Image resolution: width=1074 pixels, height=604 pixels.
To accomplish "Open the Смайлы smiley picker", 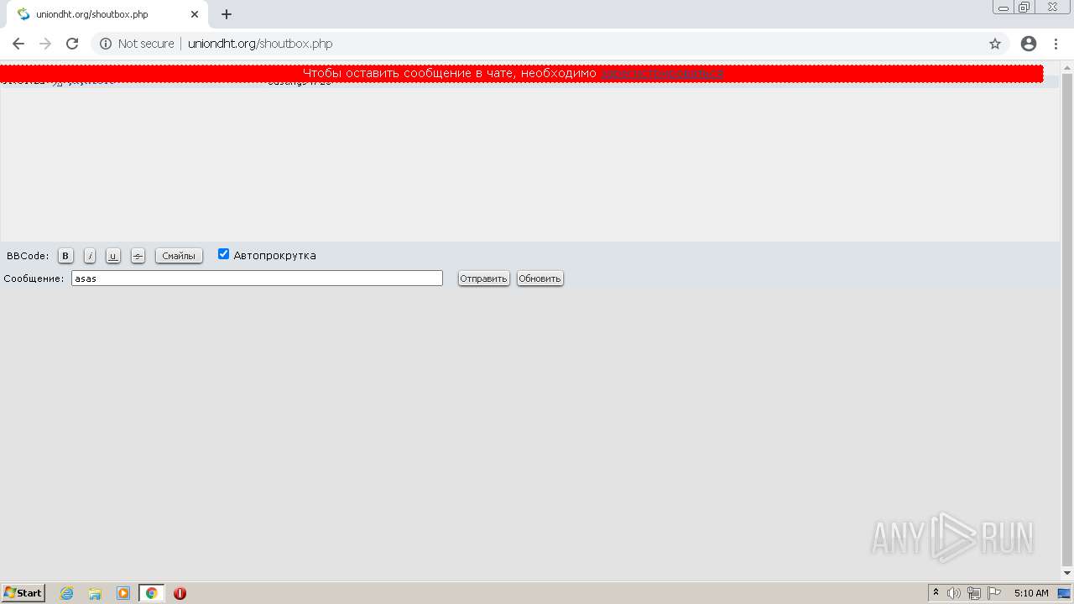I will coord(179,256).
